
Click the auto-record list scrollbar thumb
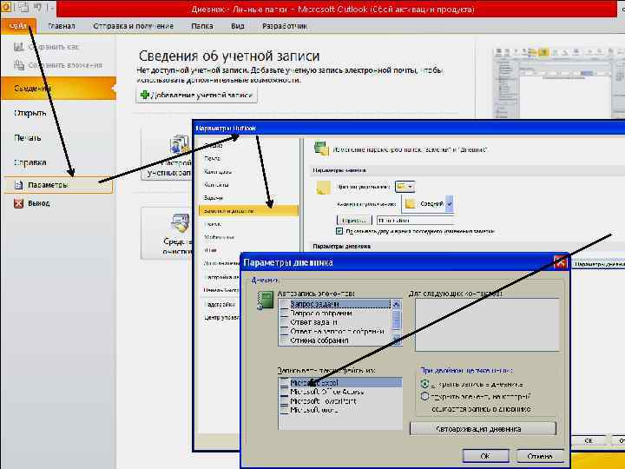(396, 320)
